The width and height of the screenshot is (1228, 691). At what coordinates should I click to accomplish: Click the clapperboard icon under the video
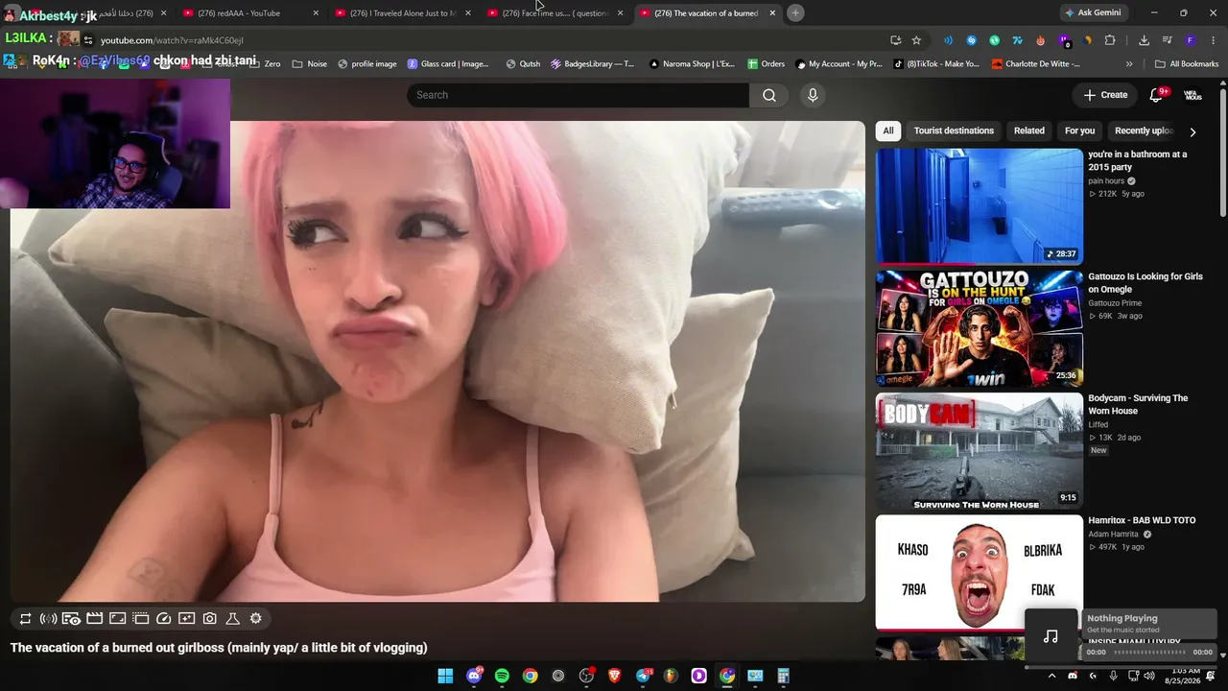[94, 619]
